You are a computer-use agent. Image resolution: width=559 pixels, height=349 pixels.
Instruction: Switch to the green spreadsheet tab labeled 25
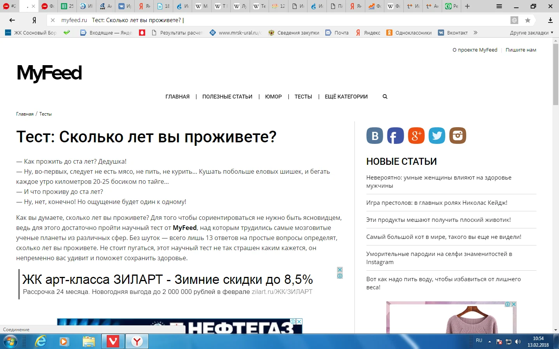tap(67, 6)
